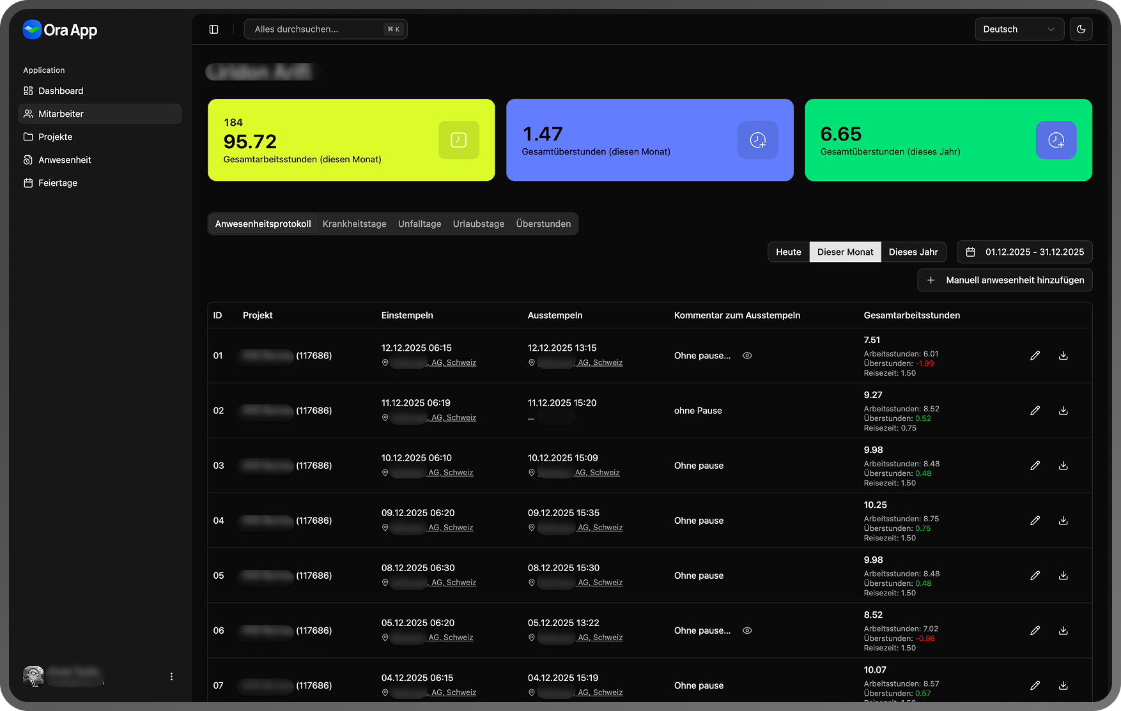Switch to dark/light mode moon icon
1121x711 pixels.
[x=1081, y=29]
